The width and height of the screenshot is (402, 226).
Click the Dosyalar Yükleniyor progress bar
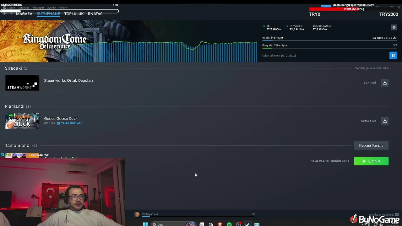[329, 48]
